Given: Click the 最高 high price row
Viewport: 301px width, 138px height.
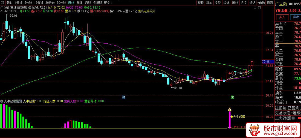Looking at the screenshot, I should coord(288,74).
